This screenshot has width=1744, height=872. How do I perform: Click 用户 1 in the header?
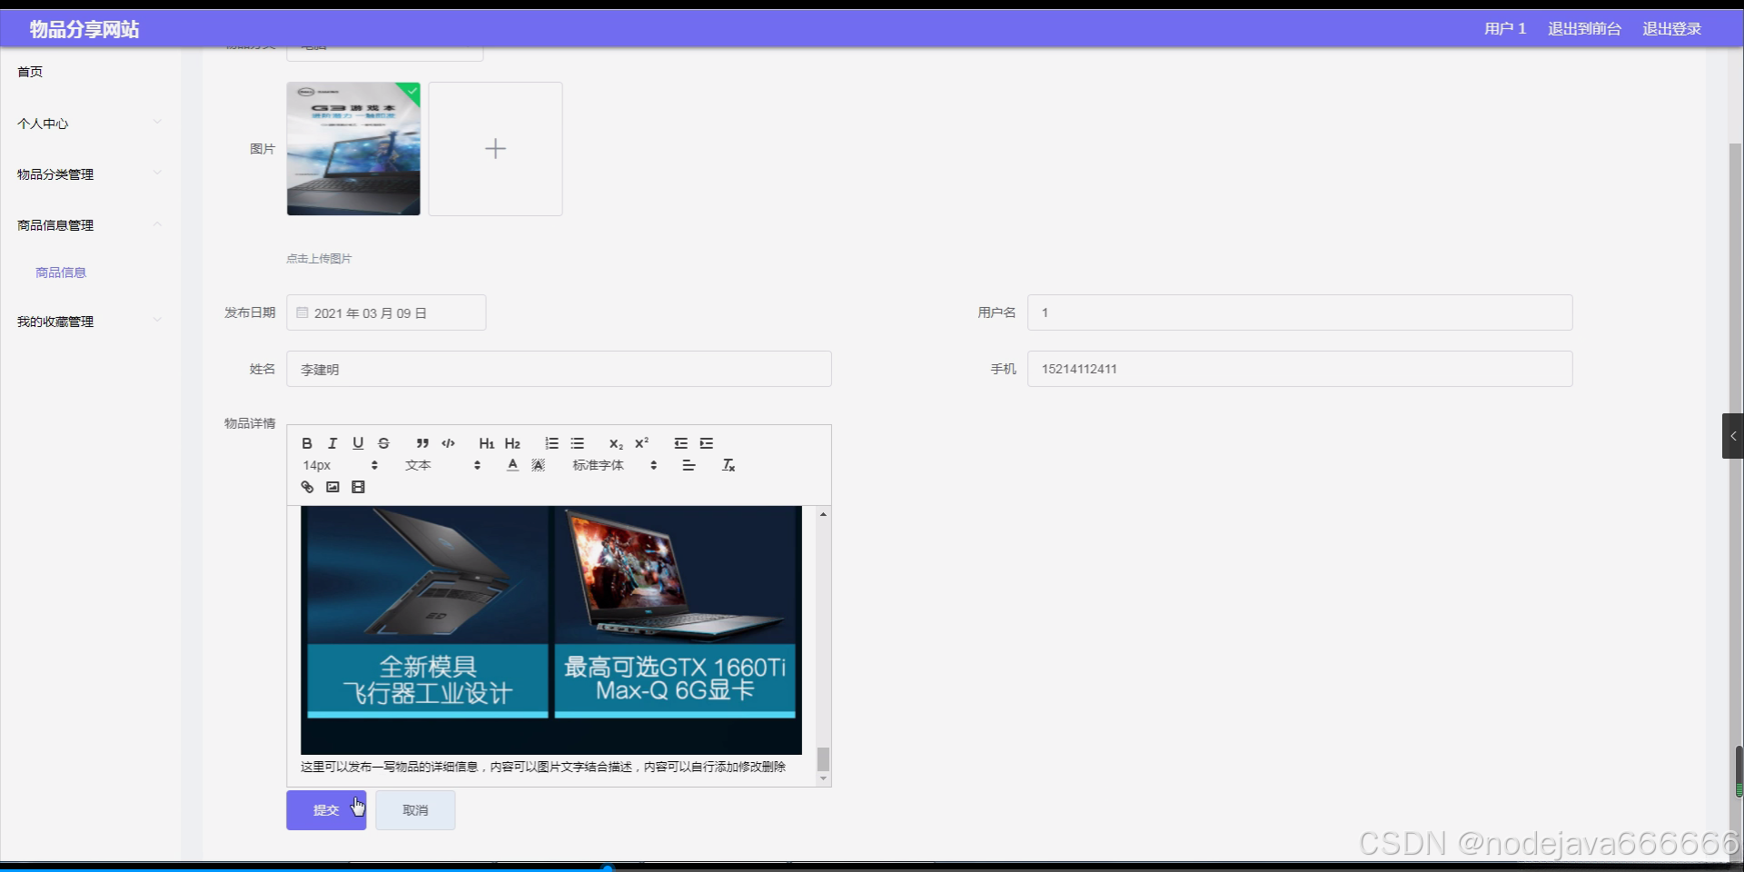point(1505,29)
